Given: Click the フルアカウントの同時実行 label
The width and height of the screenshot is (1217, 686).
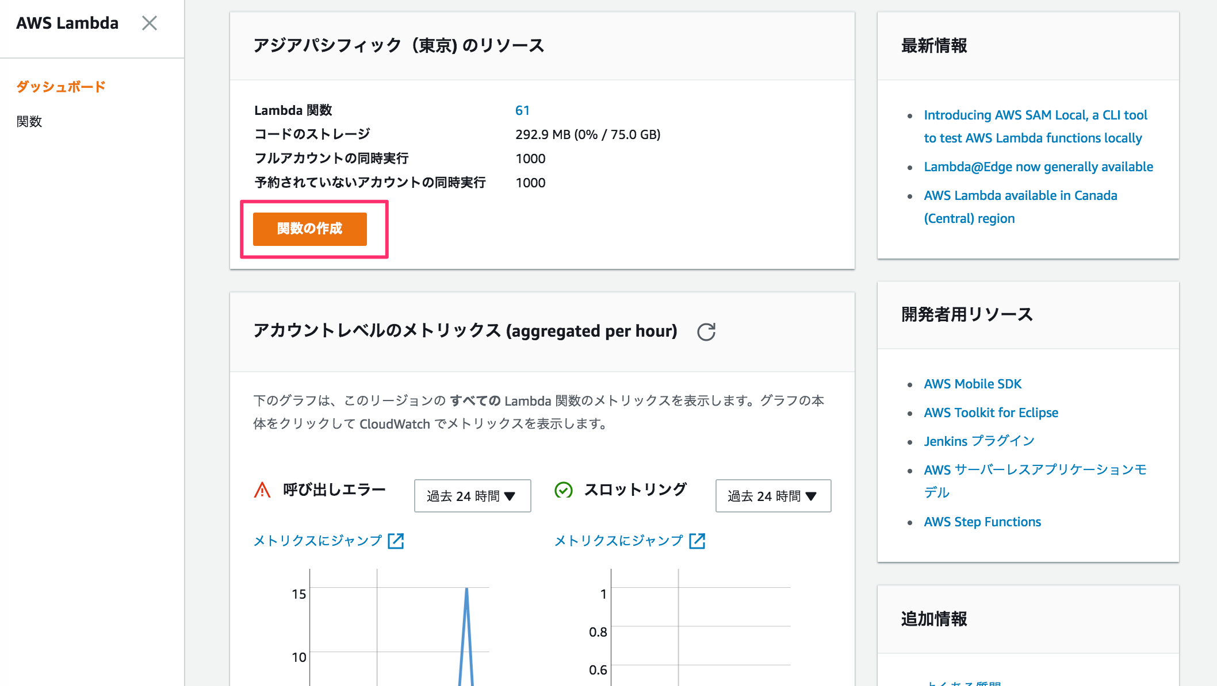Looking at the screenshot, I should [331, 159].
